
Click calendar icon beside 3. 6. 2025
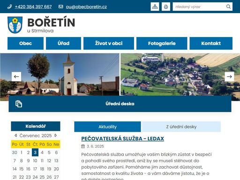83,146
